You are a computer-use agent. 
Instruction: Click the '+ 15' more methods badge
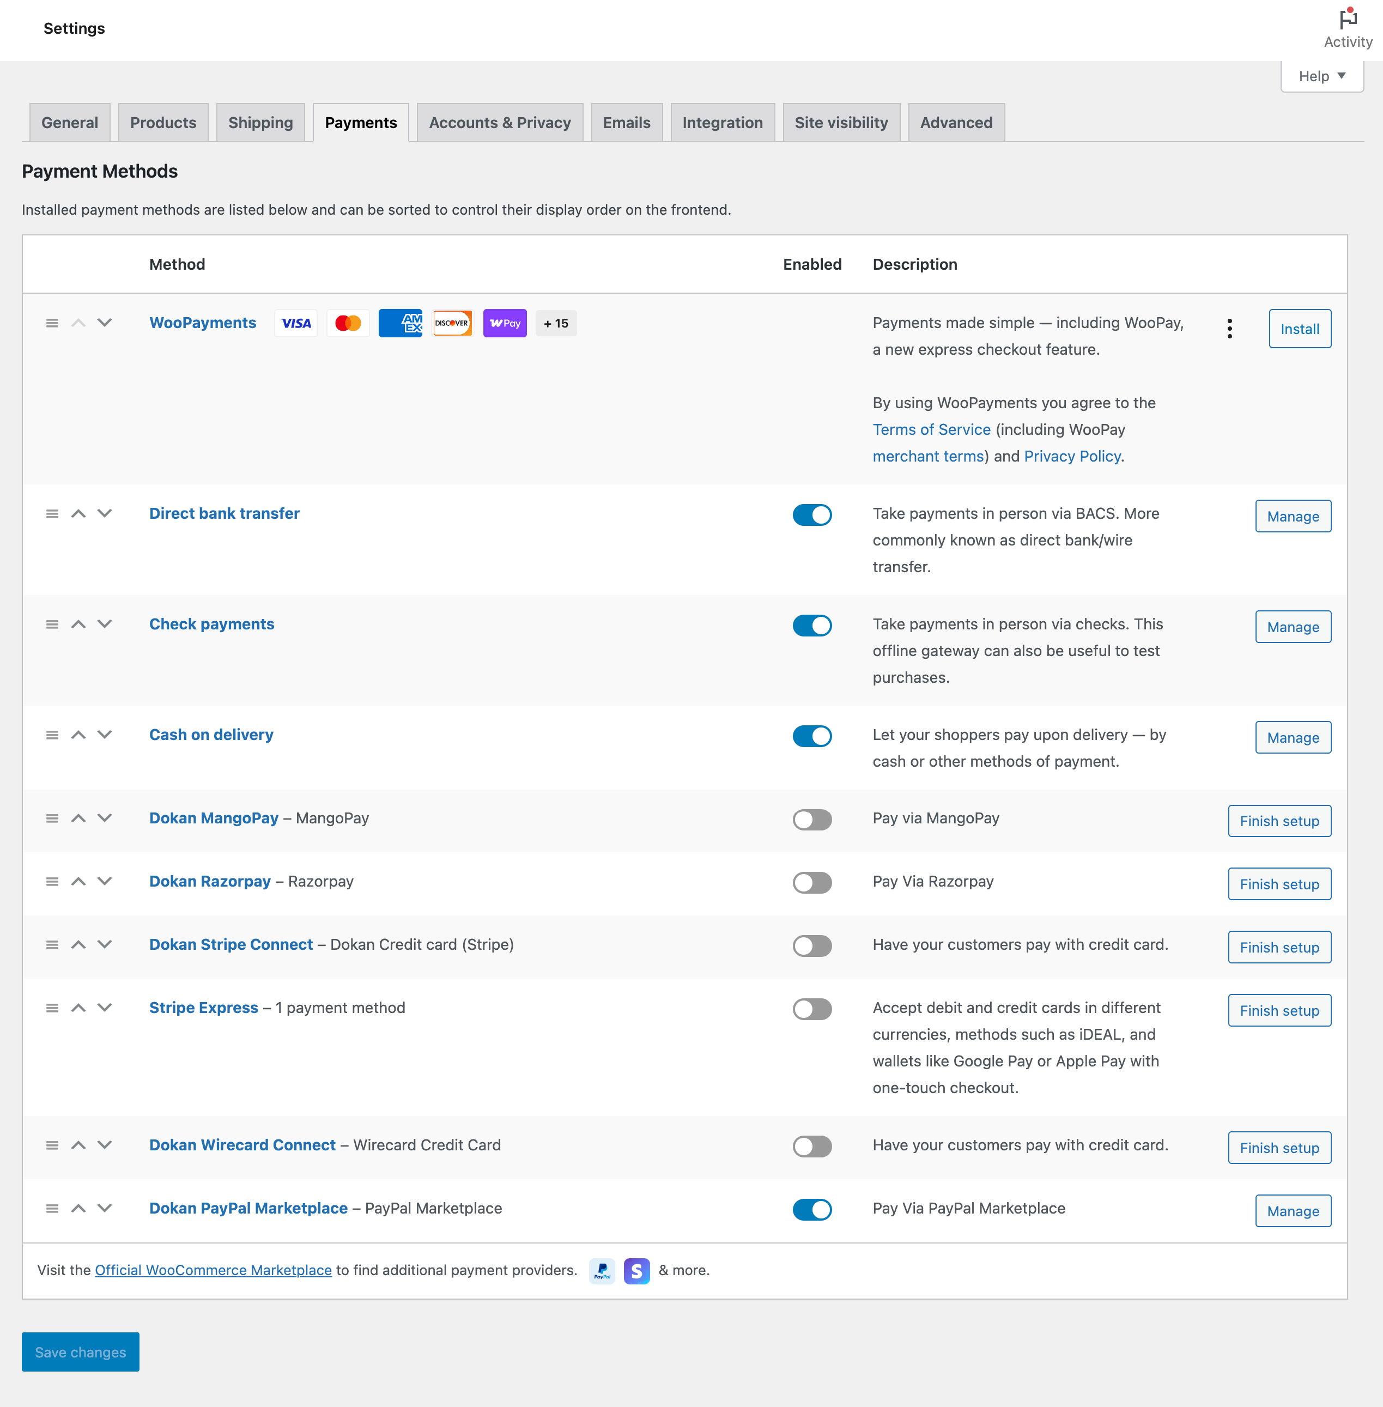click(556, 323)
